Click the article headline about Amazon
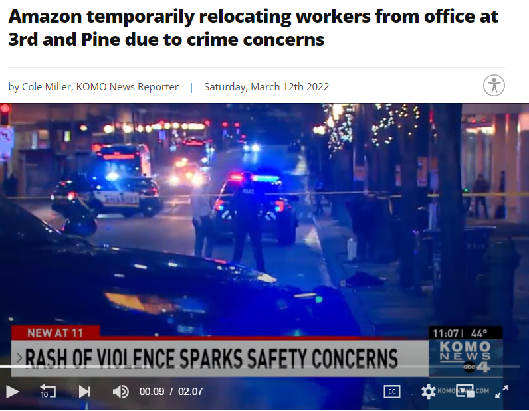This screenshot has width=529, height=411. point(253,28)
